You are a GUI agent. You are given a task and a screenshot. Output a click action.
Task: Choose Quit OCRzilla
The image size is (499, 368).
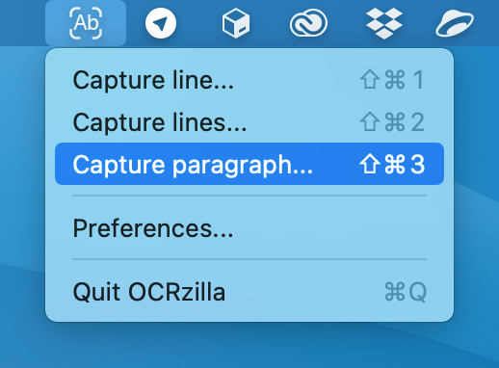[249, 292]
